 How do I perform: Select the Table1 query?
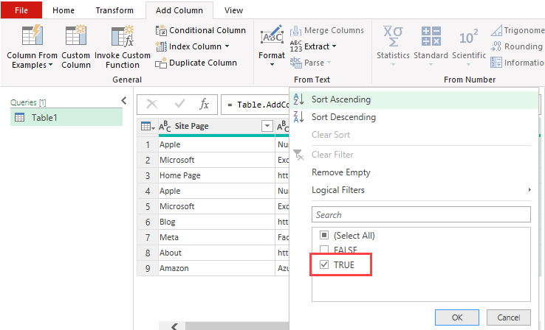click(x=66, y=118)
